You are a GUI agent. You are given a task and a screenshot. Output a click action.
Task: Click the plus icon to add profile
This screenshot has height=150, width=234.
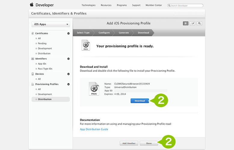(186, 23)
